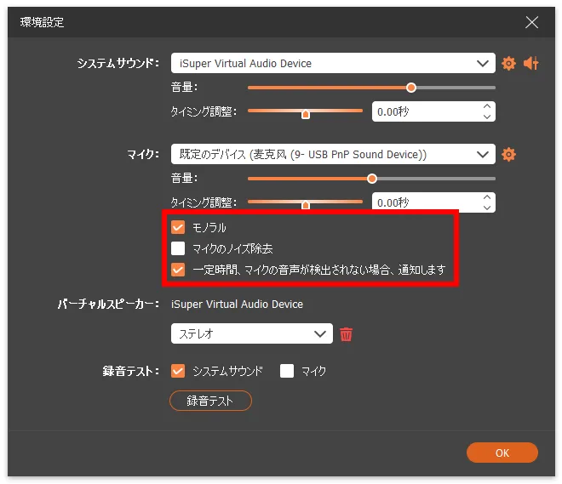Adjust the microphone 音量 slider
Screen dimensions: 562x484
(x=372, y=179)
